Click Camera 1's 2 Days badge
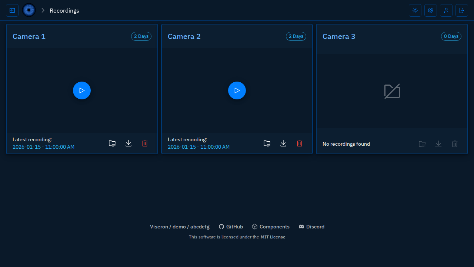 click(x=141, y=36)
